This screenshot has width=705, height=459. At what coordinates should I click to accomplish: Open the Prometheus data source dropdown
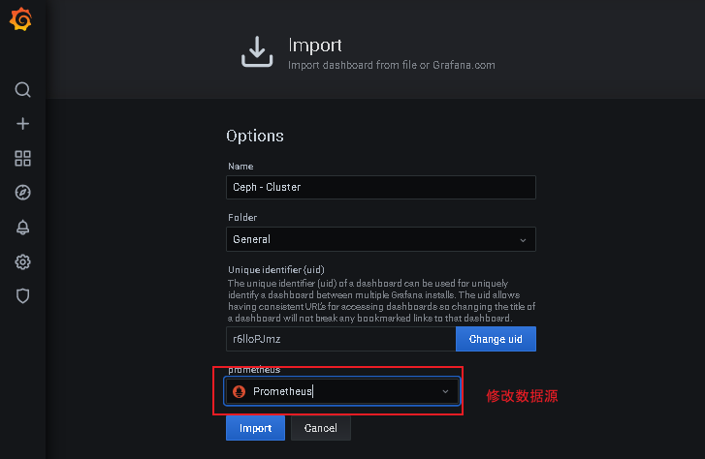pyautogui.click(x=341, y=391)
